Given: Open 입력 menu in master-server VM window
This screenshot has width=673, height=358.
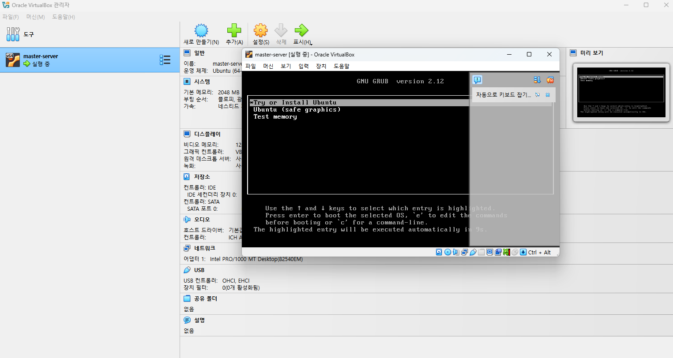Looking at the screenshot, I should 304,66.
